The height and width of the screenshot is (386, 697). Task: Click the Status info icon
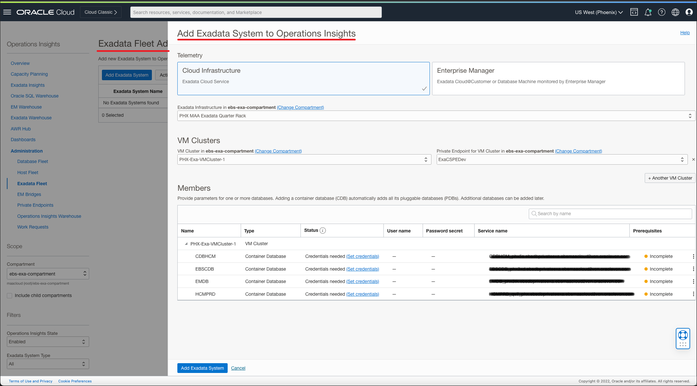coord(323,230)
